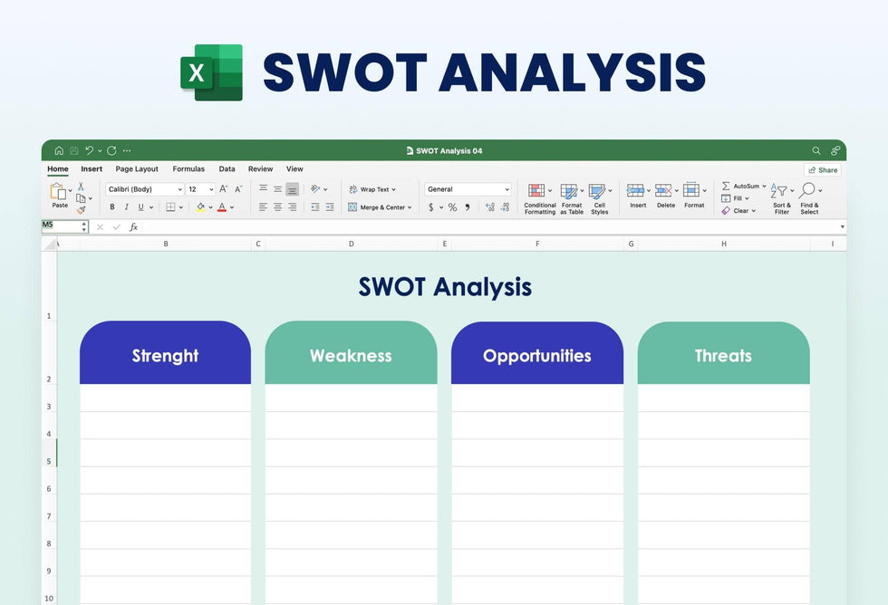
Task: Click the Cut scissors icon
Action: (x=81, y=187)
